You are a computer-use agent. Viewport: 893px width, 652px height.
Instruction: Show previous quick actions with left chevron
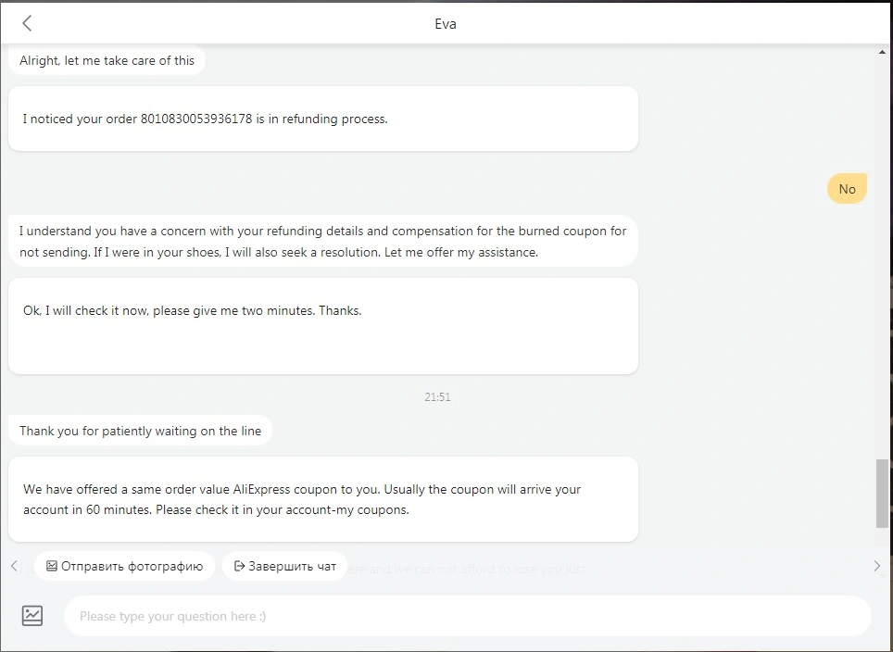point(14,566)
